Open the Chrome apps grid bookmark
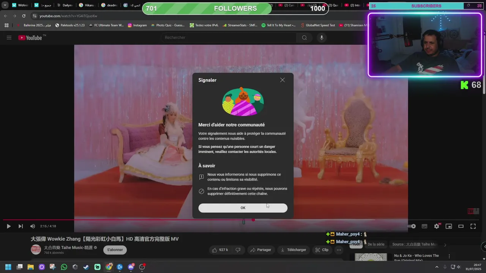This screenshot has width=486, height=273. click(6, 25)
